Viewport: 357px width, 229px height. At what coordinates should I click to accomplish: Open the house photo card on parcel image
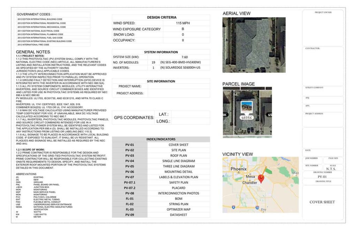[x=246, y=106]
